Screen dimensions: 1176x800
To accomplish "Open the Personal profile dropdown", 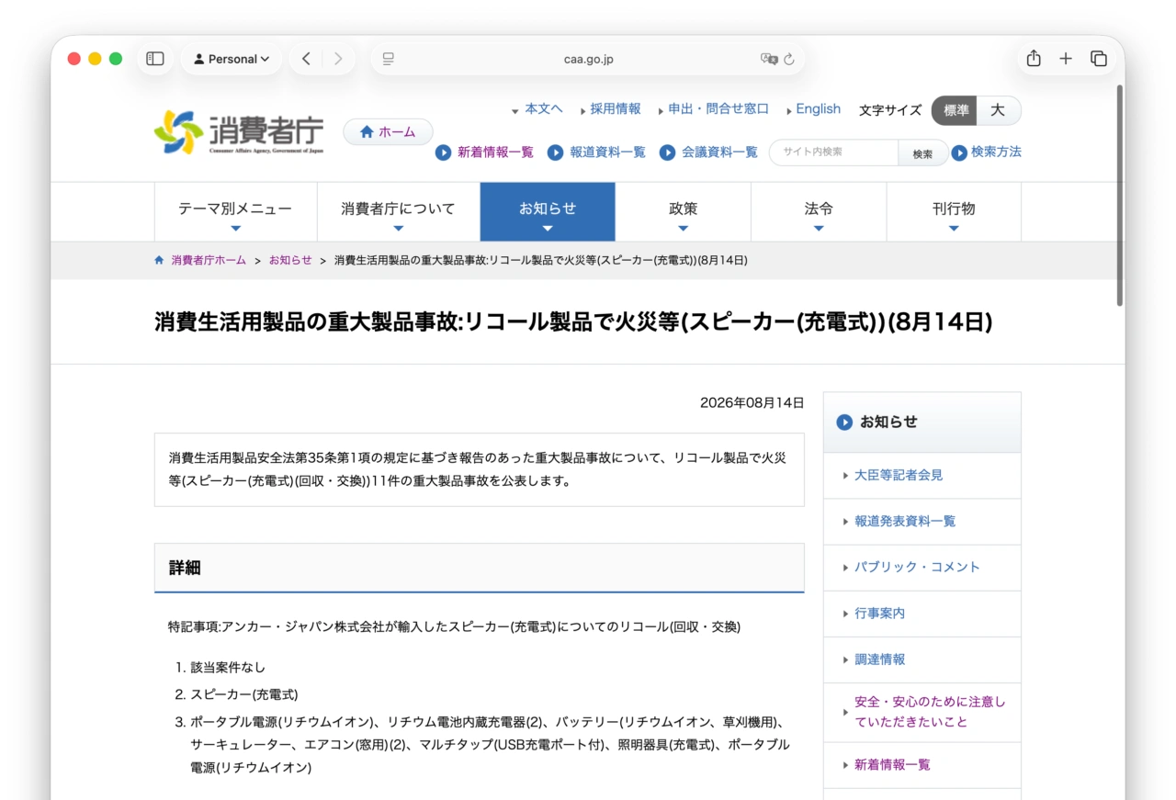I will (x=232, y=59).
